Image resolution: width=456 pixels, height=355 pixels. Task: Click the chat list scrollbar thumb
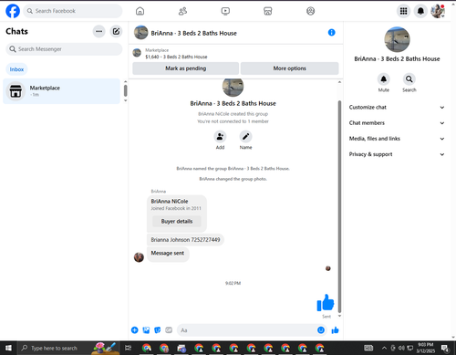tap(125, 90)
